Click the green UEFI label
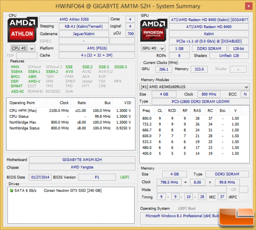The image size is (256, 230). point(125,177)
